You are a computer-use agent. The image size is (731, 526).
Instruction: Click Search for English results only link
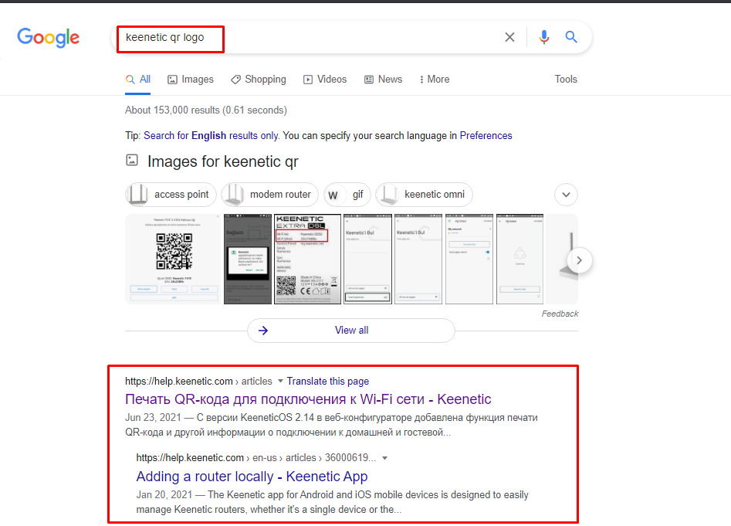[212, 136]
